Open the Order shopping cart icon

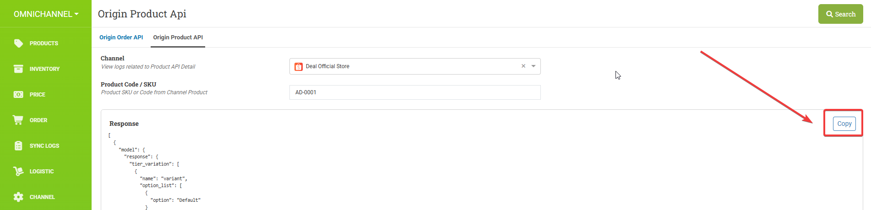pos(18,120)
